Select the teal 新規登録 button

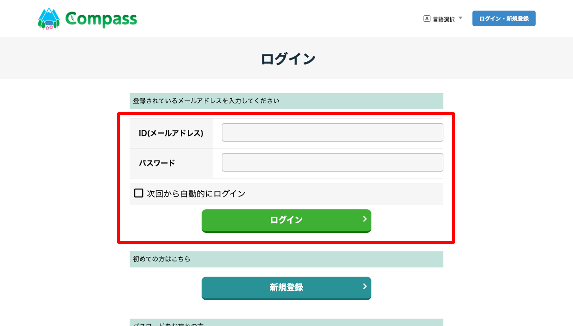286,288
